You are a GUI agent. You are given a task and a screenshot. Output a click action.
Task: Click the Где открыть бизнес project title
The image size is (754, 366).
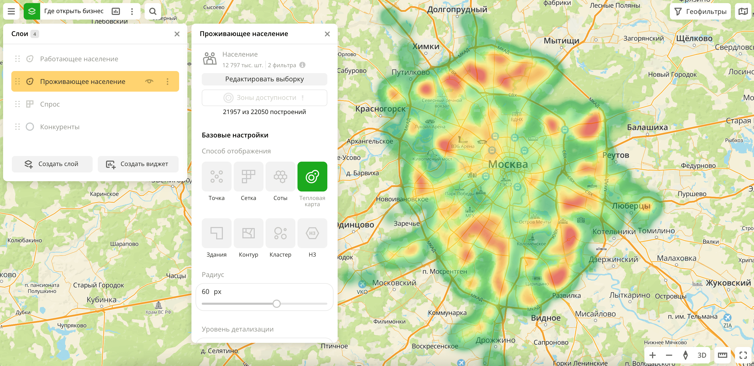pyautogui.click(x=74, y=11)
